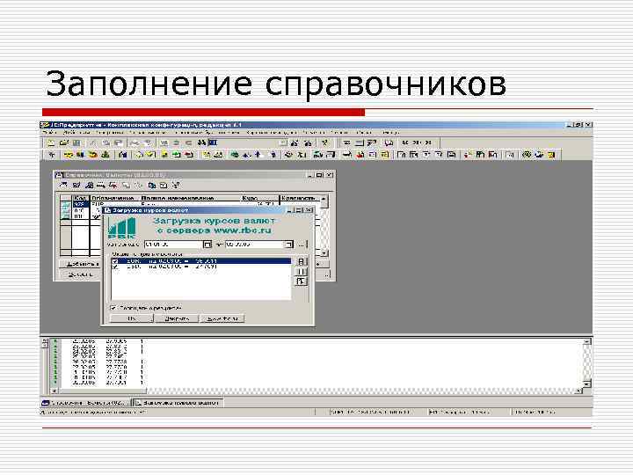Click the Open folder icon in main toolbar
Screen dimensions: 633x475
tap(64, 142)
